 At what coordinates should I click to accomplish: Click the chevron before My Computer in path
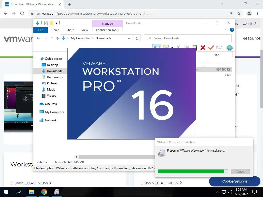[x=68, y=38]
